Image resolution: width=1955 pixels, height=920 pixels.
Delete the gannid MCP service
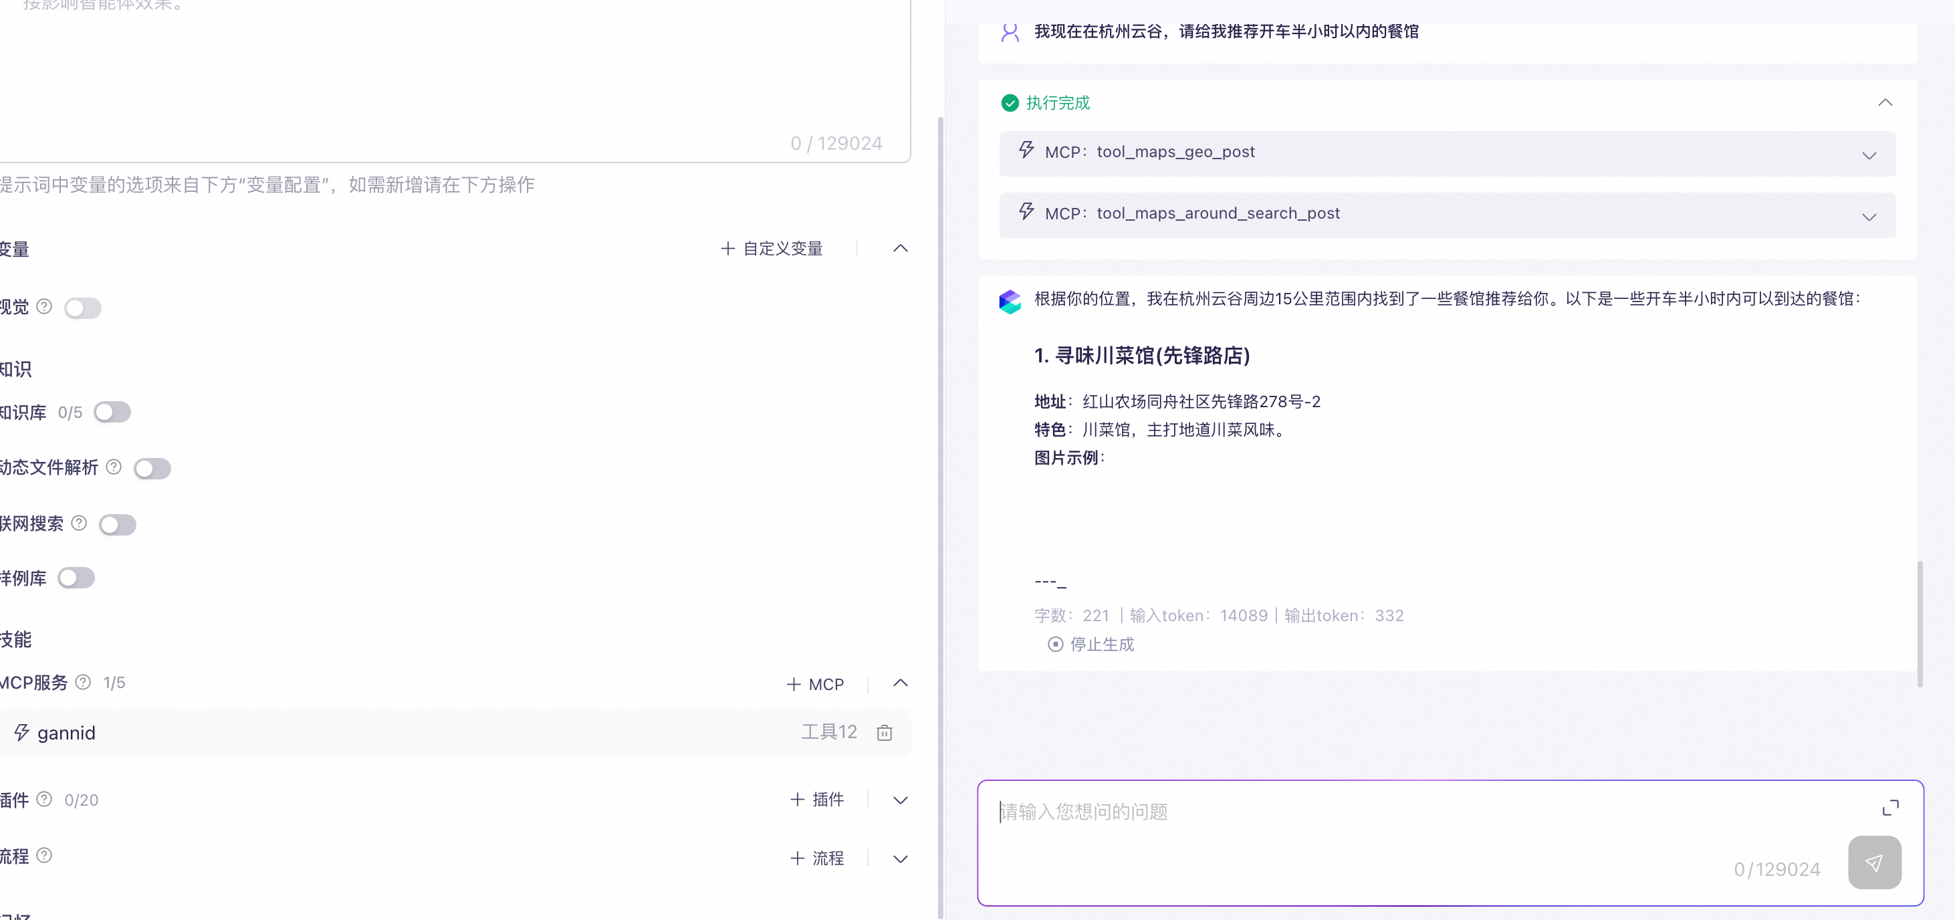tap(884, 733)
